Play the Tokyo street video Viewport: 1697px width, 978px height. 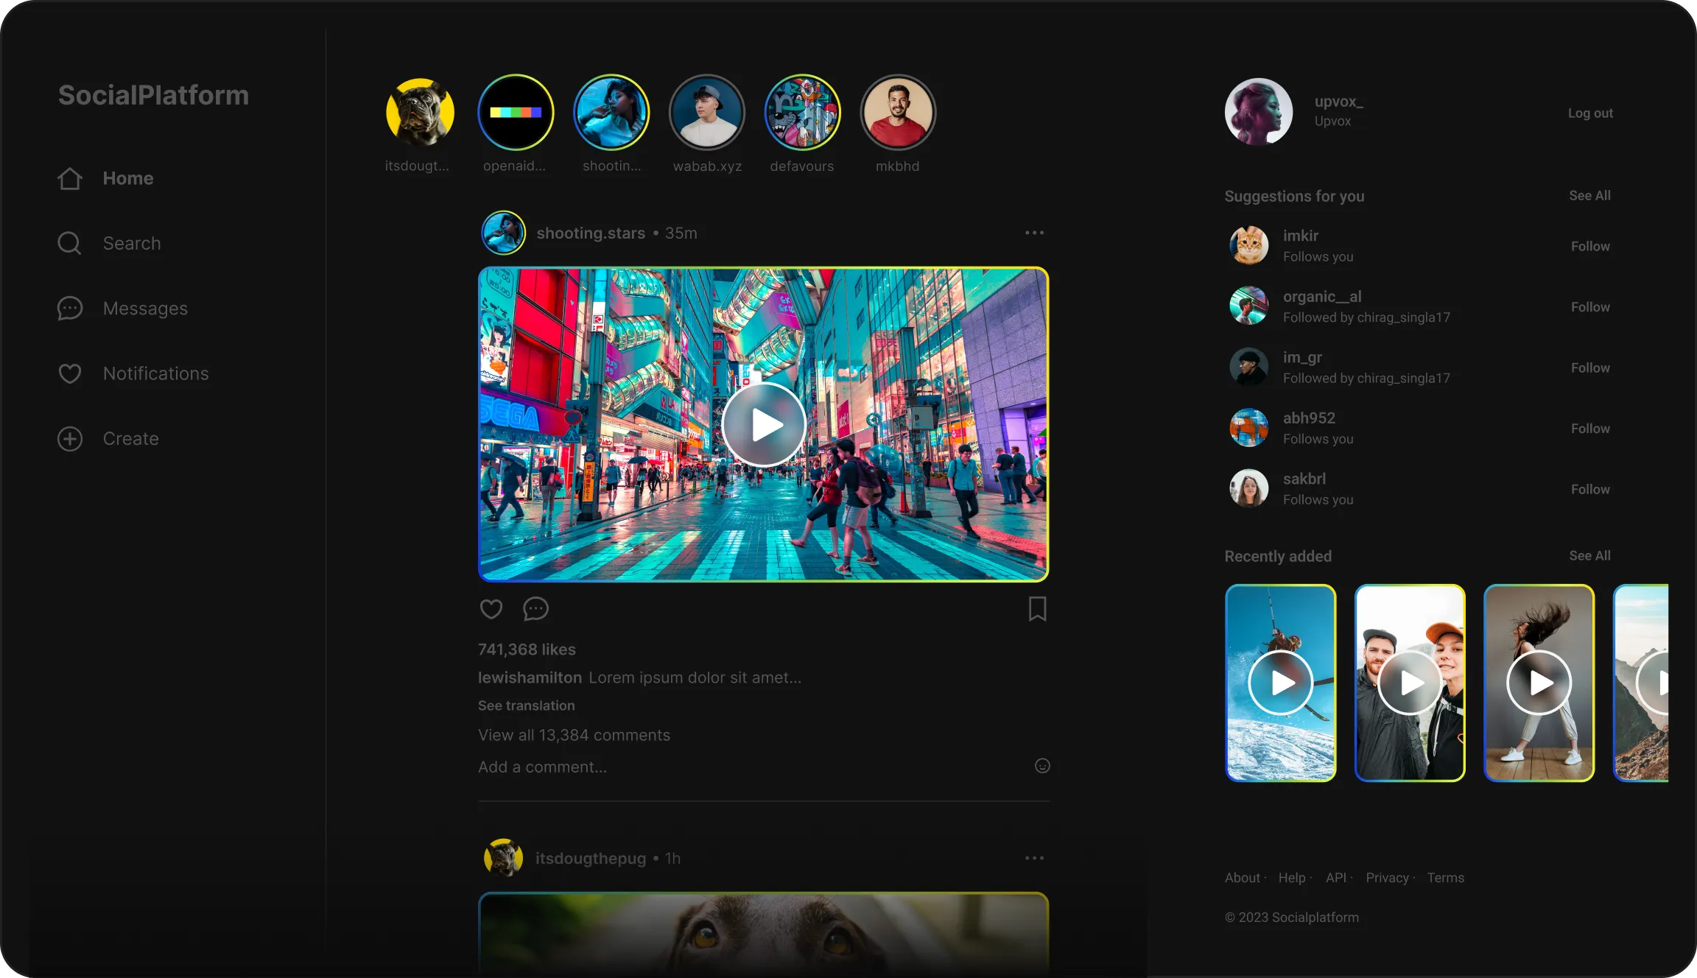click(x=764, y=425)
